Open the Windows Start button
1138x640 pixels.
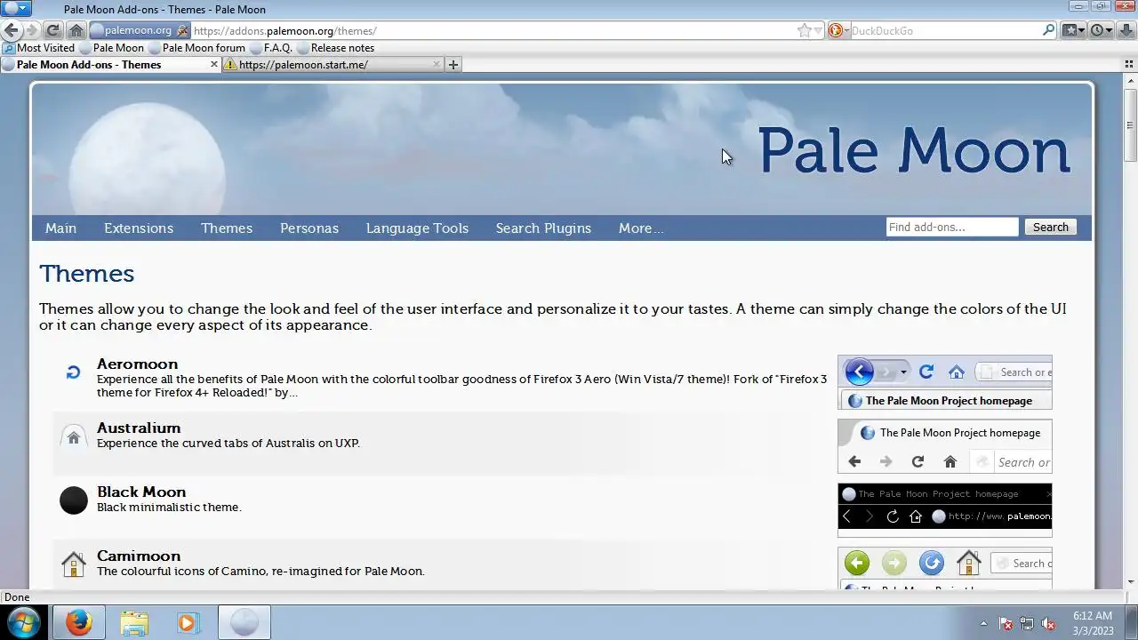coord(24,622)
